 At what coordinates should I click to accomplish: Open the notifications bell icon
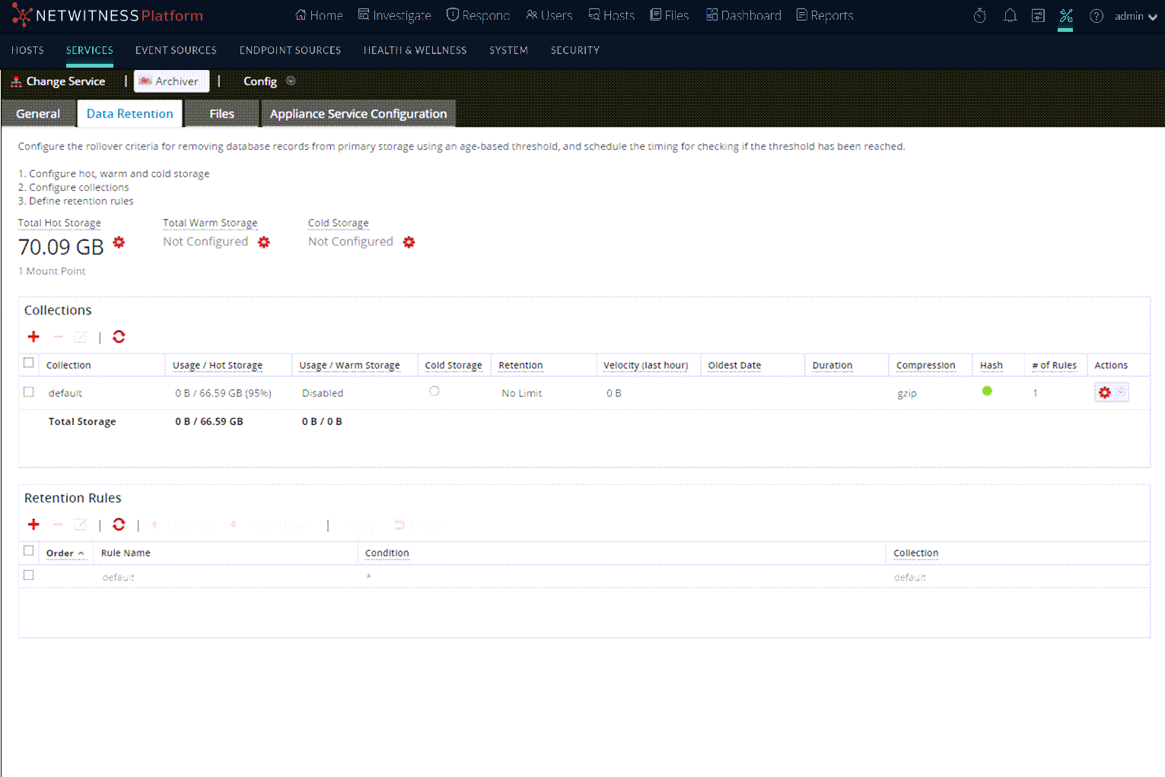1010,16
